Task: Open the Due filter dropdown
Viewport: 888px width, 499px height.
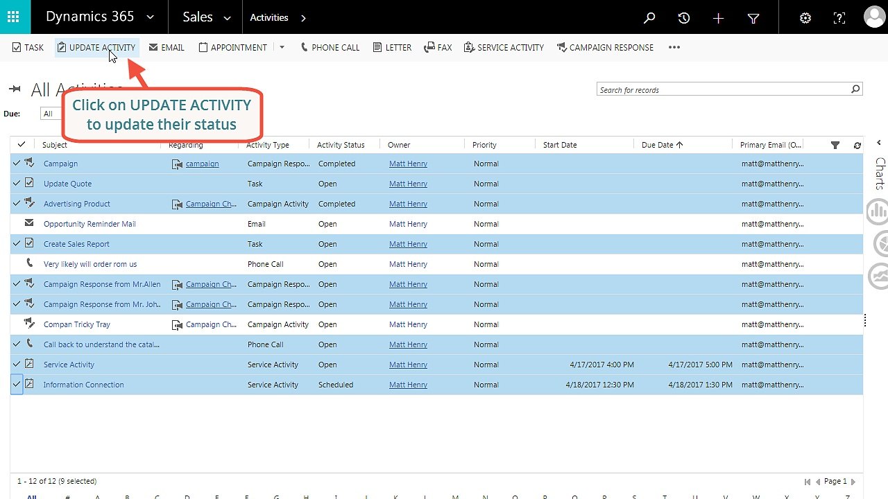Action: tap(53, 114)
